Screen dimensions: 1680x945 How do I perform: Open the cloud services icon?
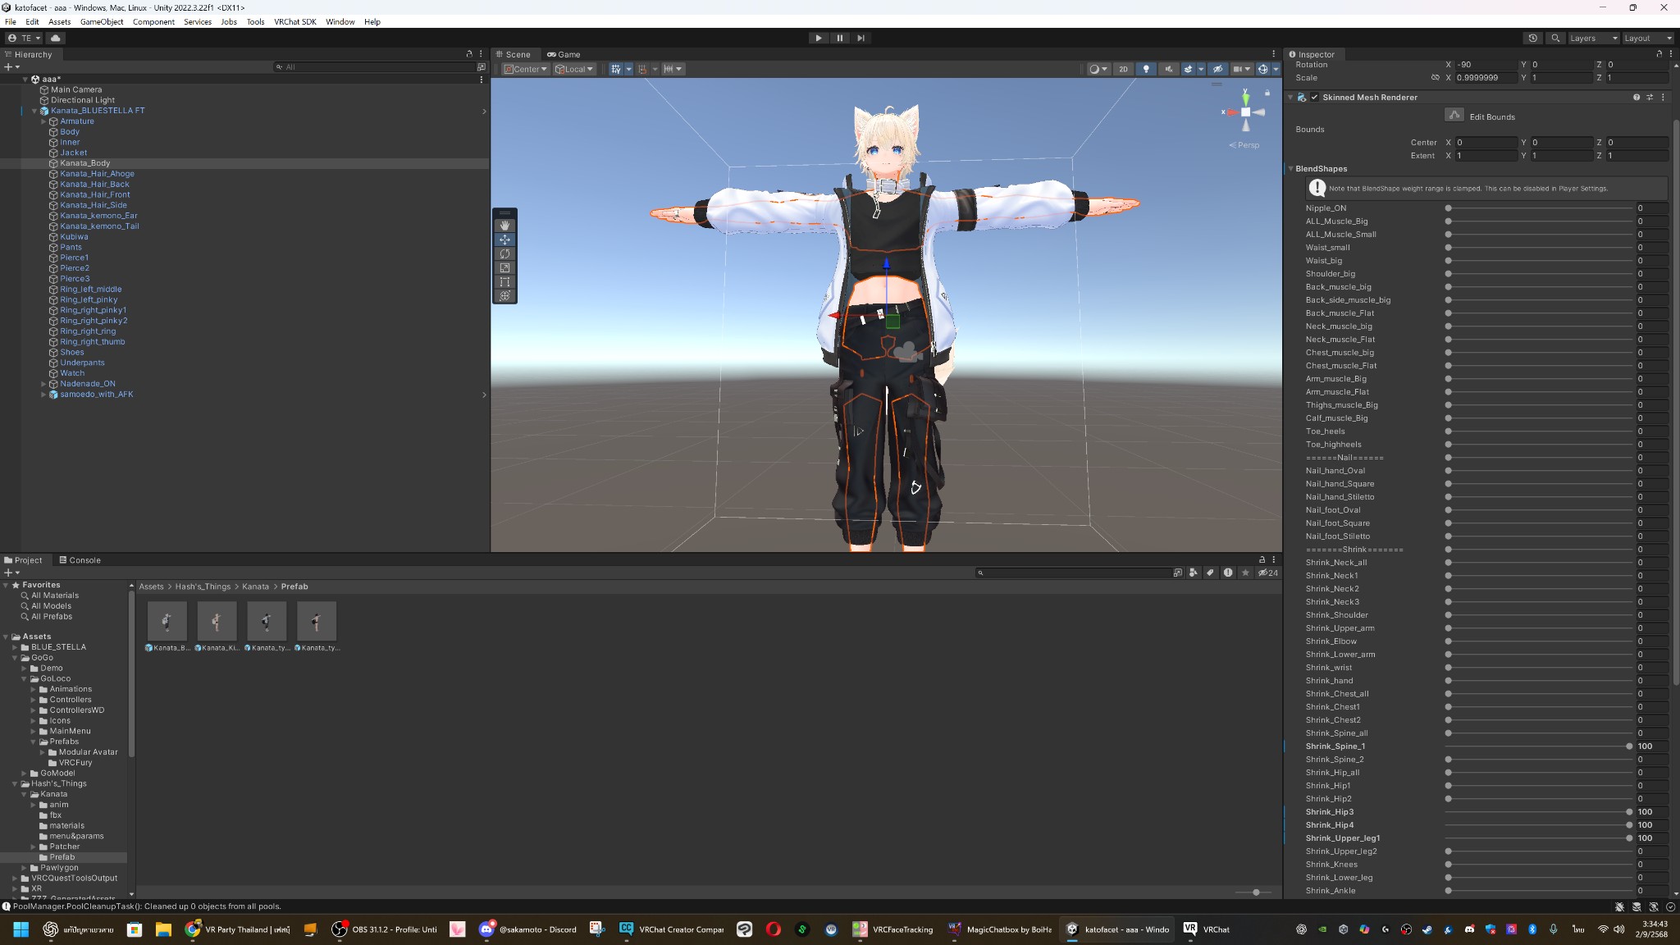[x=55, y=38]
